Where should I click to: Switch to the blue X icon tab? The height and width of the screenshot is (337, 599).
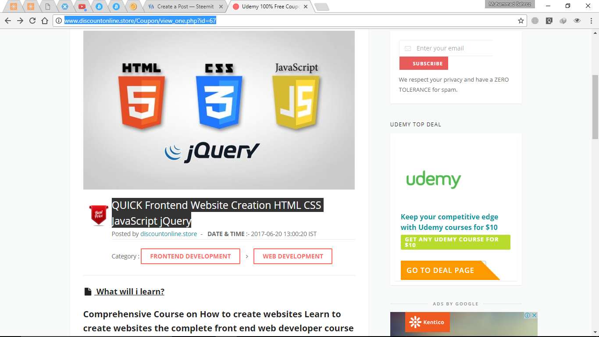65,7
